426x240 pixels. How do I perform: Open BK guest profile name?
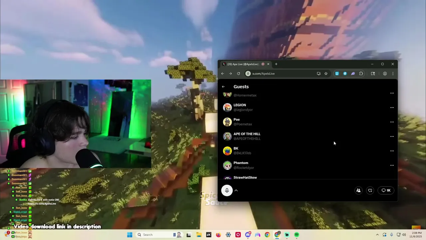(x=236, y=148)
